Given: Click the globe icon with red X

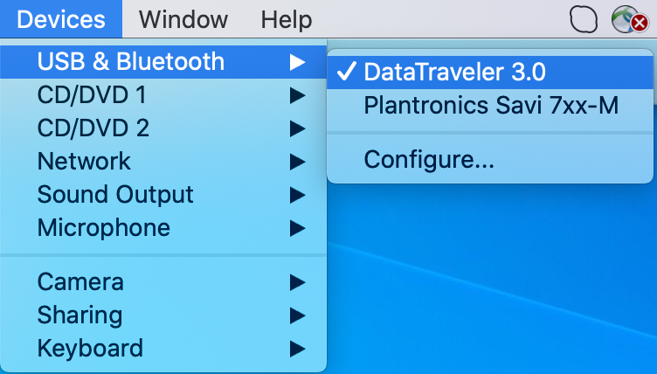Looking at the screenshot, I should coord(624,19).
